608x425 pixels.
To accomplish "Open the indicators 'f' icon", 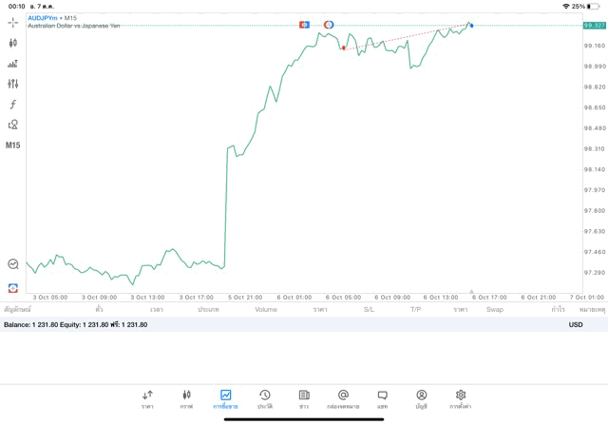I will pyautogui.click(x=13, y=105).
